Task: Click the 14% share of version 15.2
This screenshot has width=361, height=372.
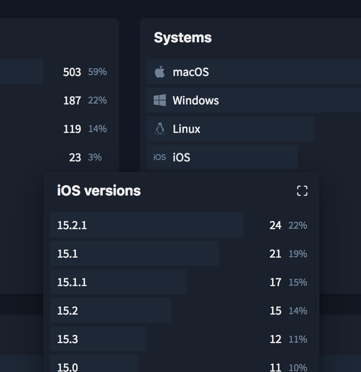Action: [x=298, y=311]
